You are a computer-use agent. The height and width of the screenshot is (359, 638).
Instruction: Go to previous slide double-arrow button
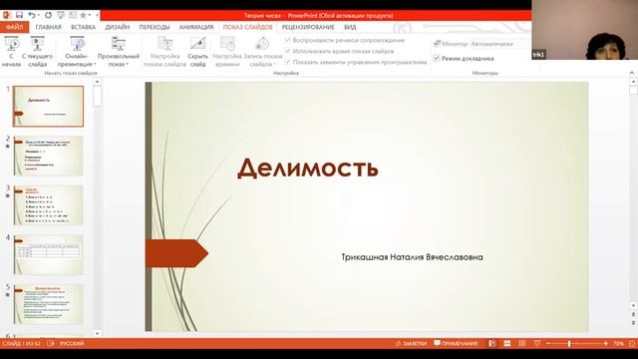coord(633,314)
